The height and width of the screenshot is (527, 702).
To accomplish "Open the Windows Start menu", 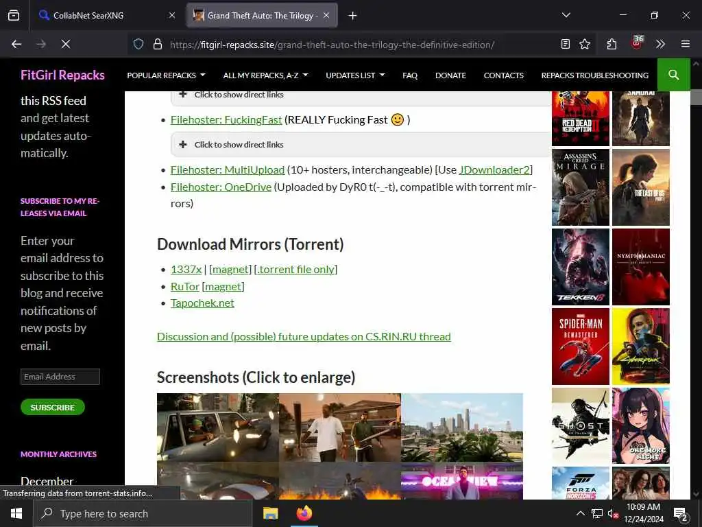I will click(16, 513).
